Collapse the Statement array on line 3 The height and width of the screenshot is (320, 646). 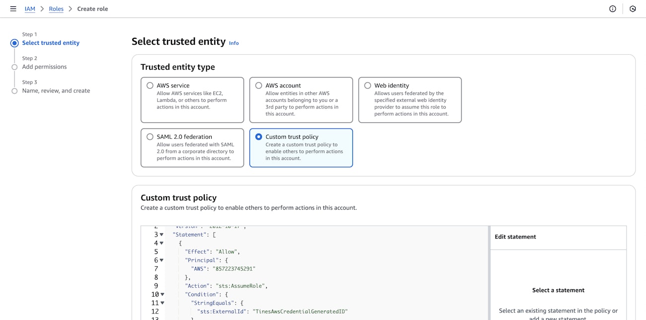click(x=161, y=235)
